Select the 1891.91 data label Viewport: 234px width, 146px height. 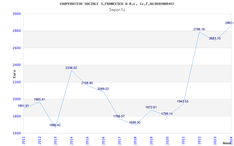coord(23,106)
